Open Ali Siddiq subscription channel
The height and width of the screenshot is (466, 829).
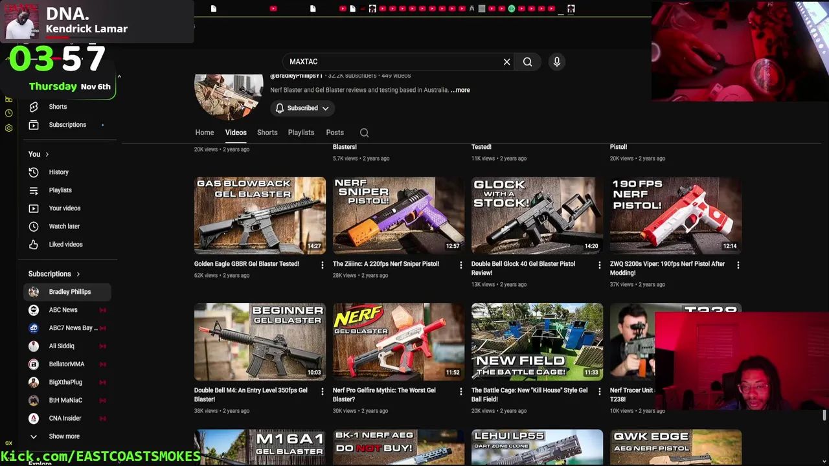point(67,346)
